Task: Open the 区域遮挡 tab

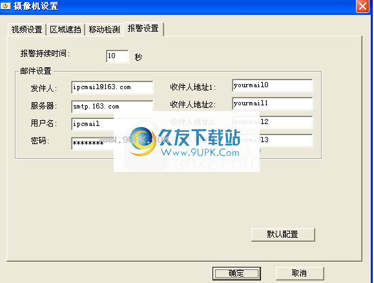Action: 66,30
